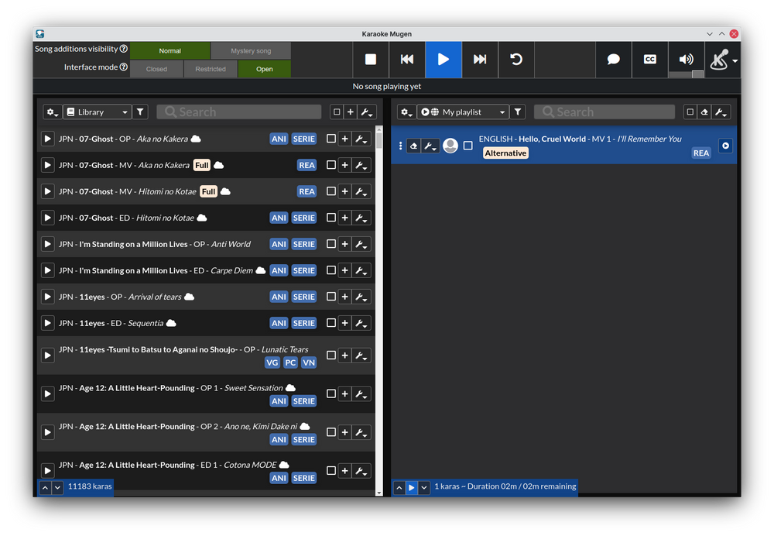Skip to the next song
Screen dimensions: 774x536
click(480, 60)
